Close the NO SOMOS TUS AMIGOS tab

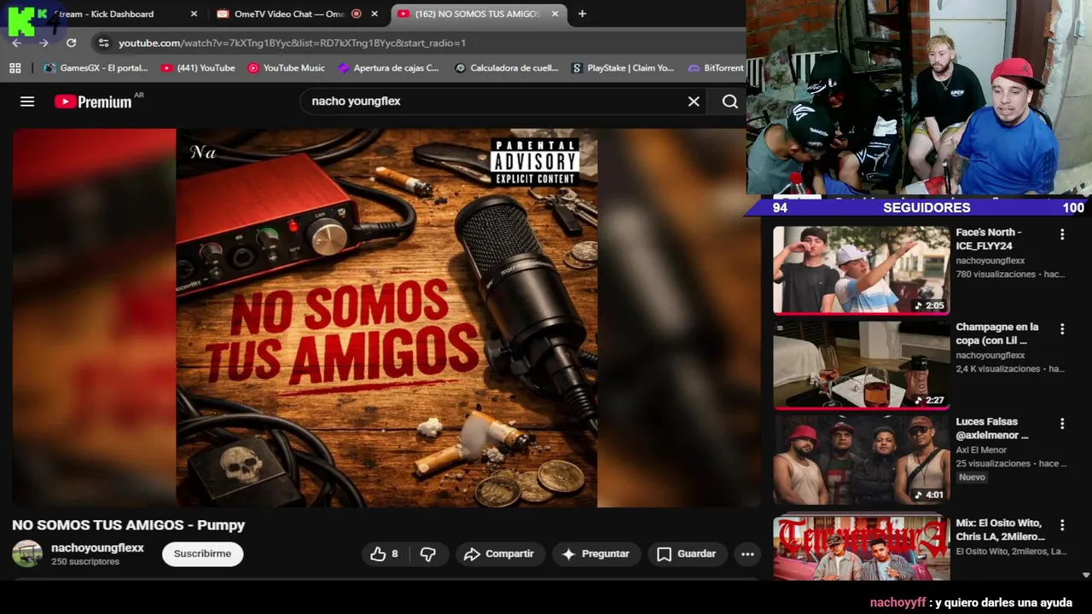[555, 14]
